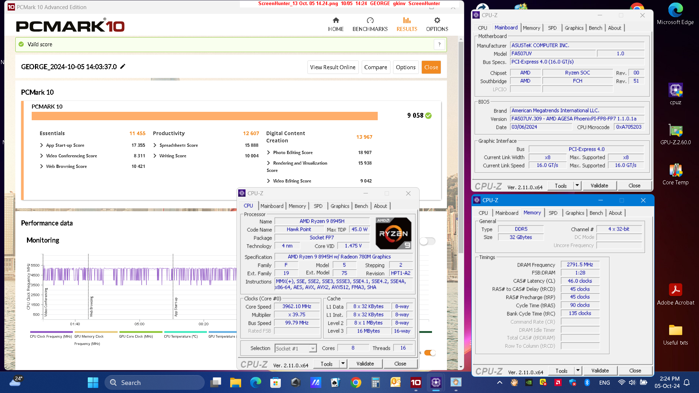
Task: Click the PCMark scrollbar down arrow
Action: point(461,367)
